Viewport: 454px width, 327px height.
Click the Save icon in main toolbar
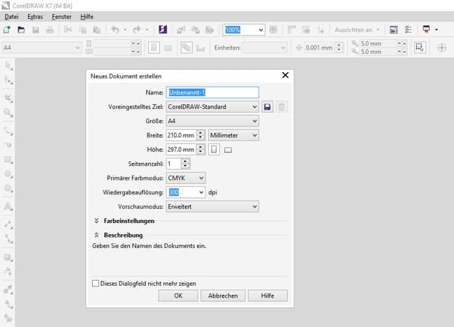click(x=36, y=29)
